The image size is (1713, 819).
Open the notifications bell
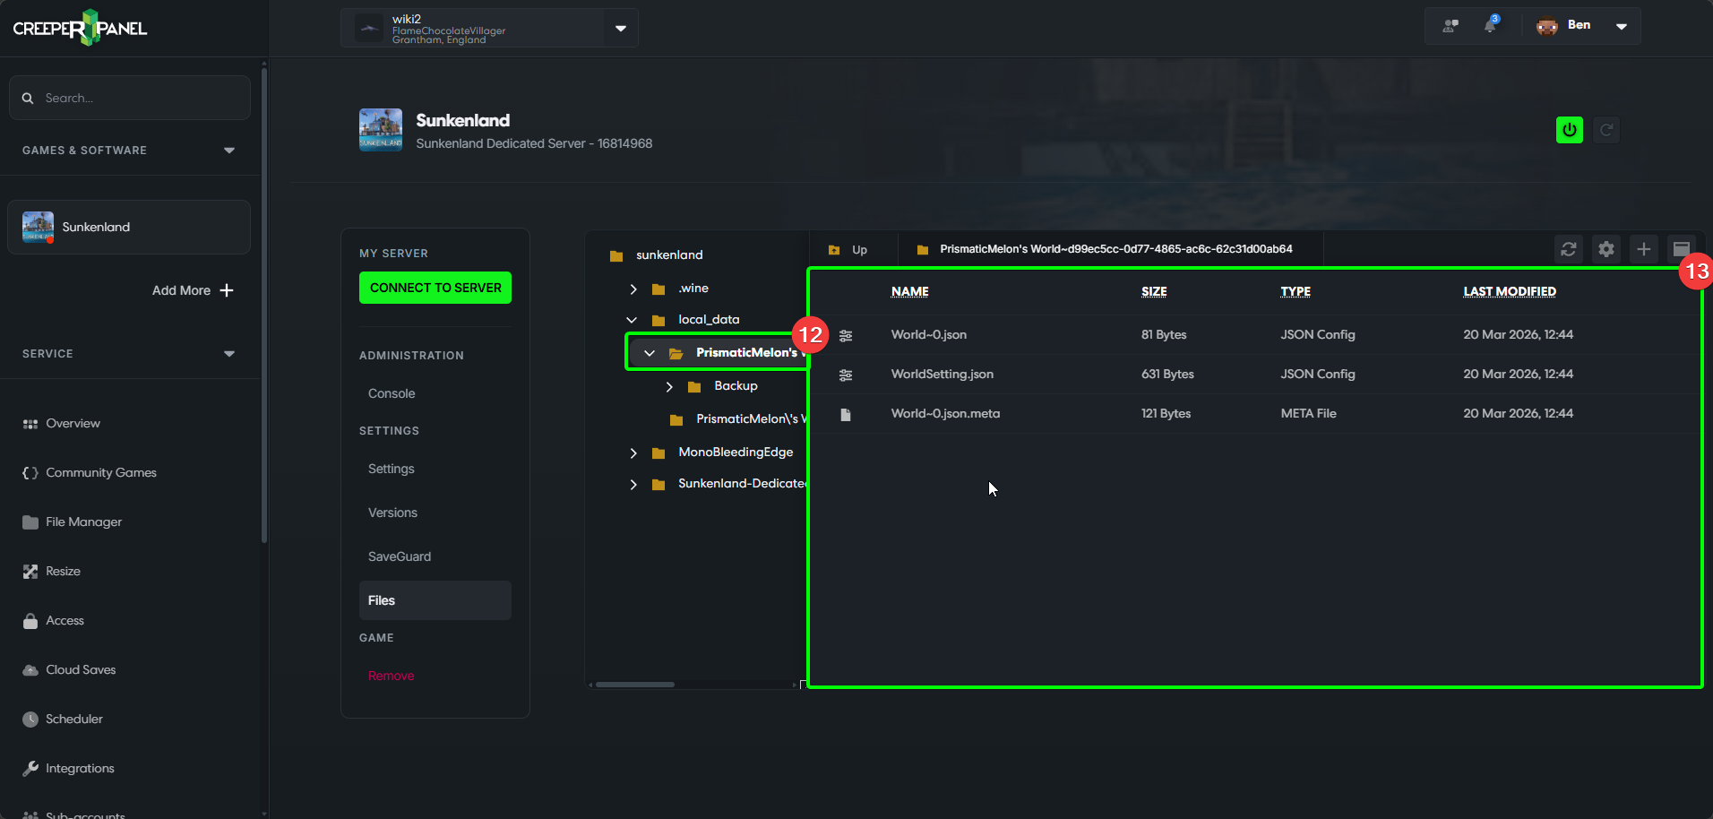[x=1490, y=25]
